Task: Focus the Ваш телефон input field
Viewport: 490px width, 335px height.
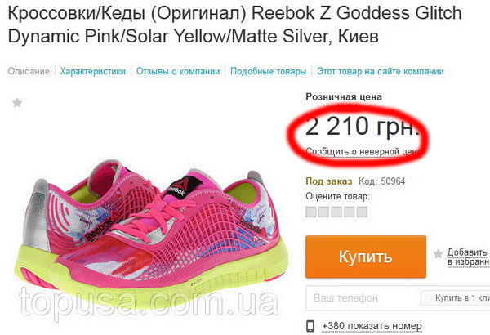Action: pos(363,297)
